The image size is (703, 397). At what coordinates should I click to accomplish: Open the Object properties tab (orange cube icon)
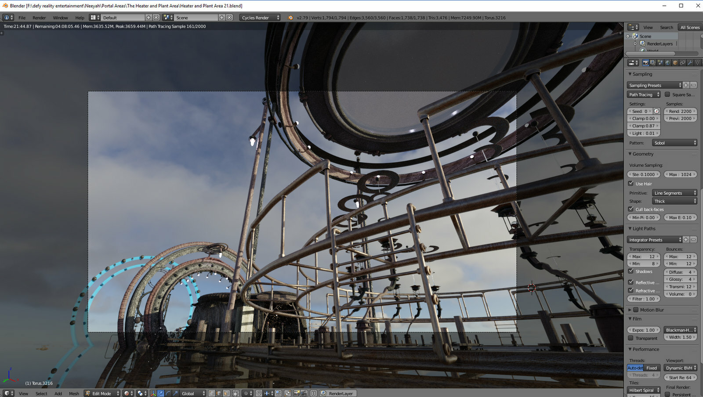coord(675,63)
